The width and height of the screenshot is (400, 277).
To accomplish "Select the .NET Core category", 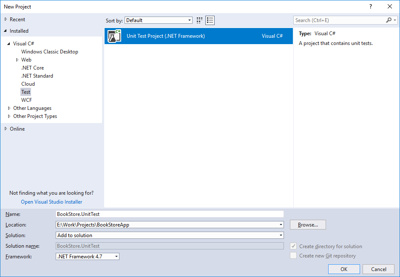I will (x=32, y=68).
